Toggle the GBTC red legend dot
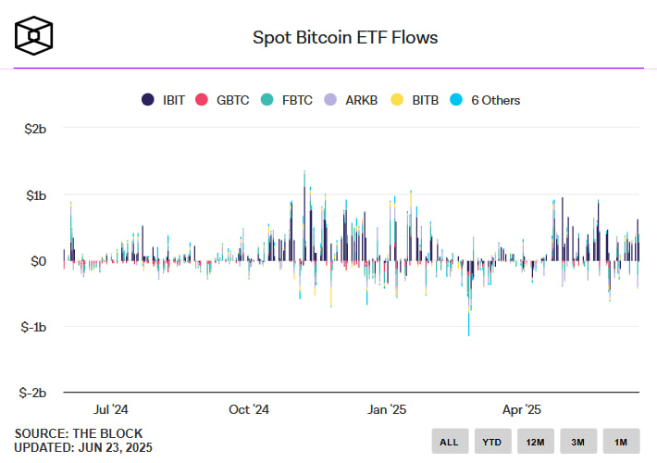The width and height of the screenshot is (657, 463). tap(202, 100)
